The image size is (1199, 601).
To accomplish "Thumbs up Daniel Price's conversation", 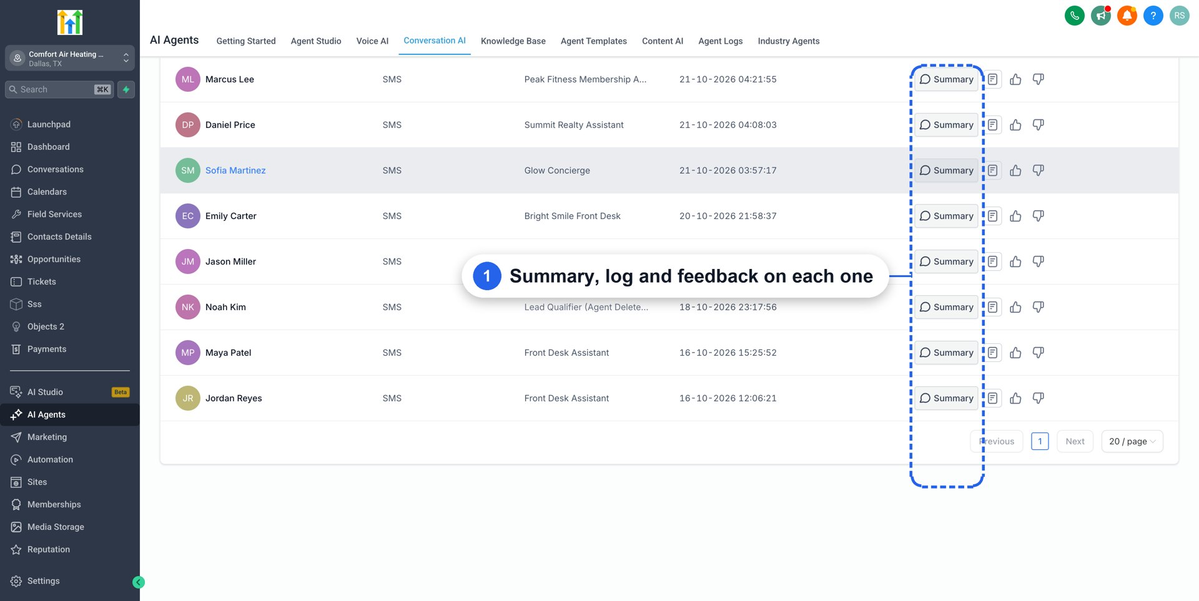I will [1015, 125].
